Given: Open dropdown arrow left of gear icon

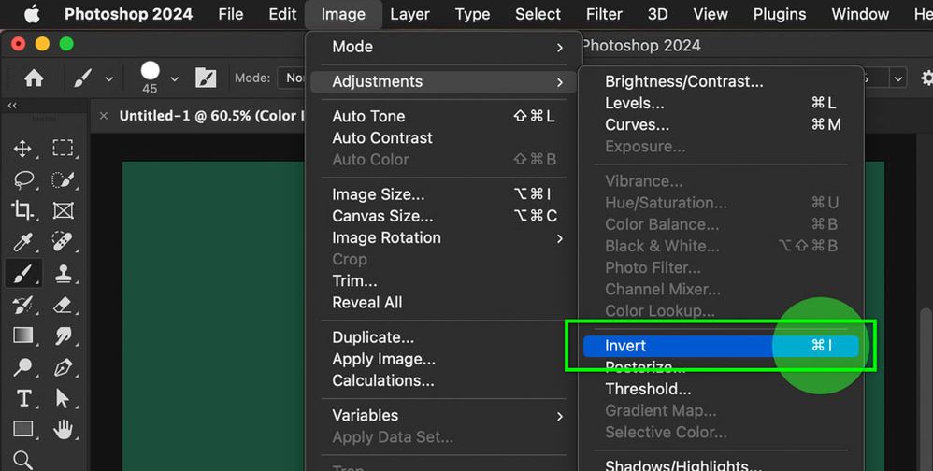Looking at the screenshot, I should (897, 78).
